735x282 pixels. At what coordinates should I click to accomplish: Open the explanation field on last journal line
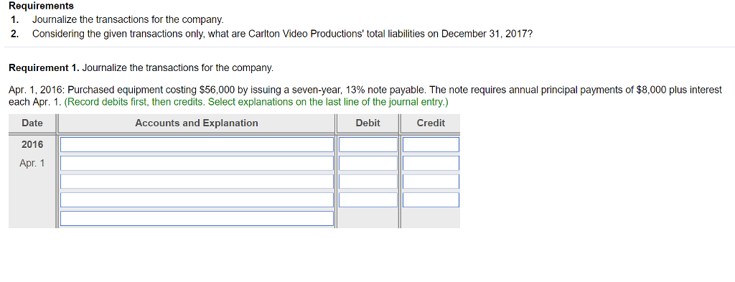[x=197, y=218]
